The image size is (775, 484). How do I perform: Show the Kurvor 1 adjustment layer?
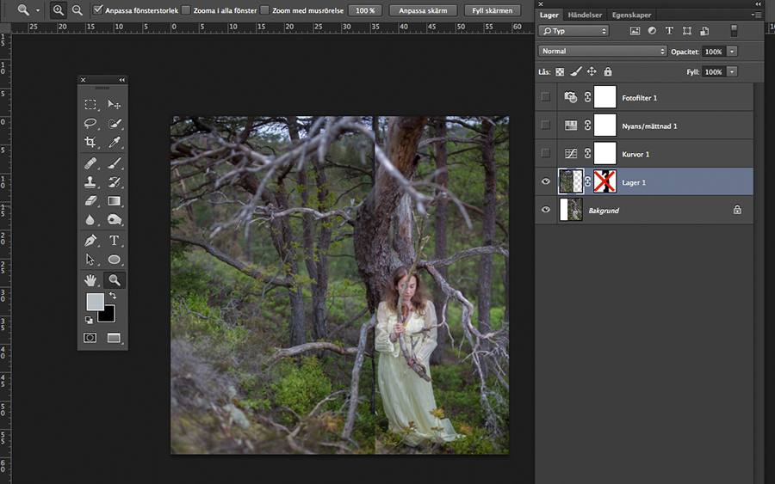545,153
